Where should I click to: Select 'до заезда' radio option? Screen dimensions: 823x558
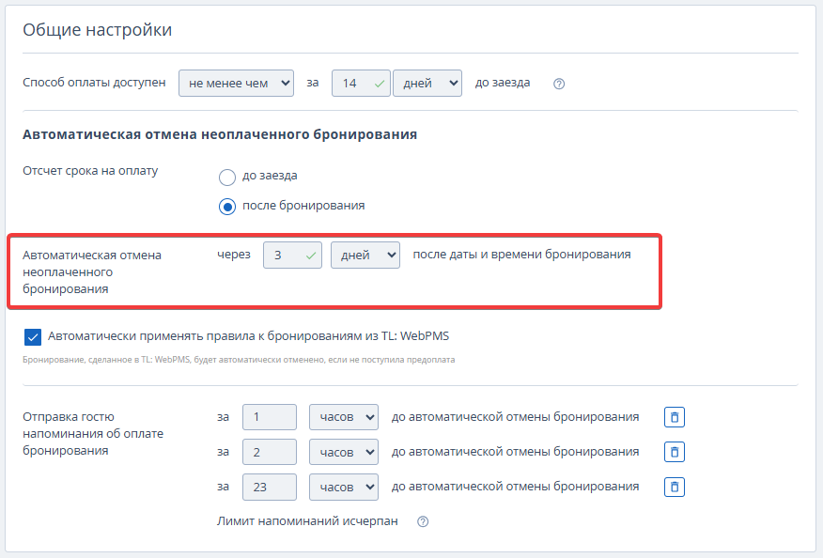227,177
